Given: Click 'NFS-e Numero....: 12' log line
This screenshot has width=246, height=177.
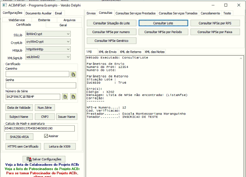Looking at the screenshot, I should click(106, 108).
